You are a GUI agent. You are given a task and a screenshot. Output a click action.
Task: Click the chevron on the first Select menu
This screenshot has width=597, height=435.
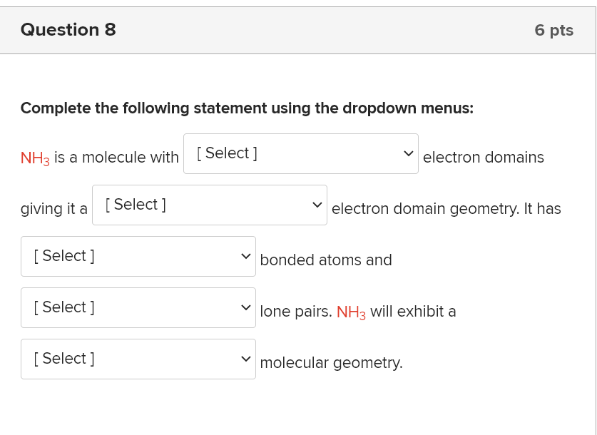tap(408, 153)
